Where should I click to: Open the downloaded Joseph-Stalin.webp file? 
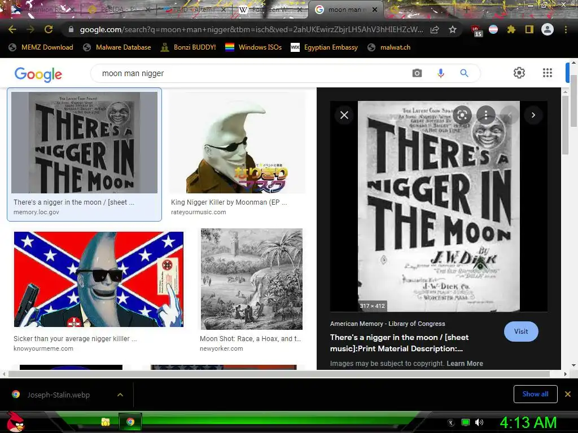[58, 395]
